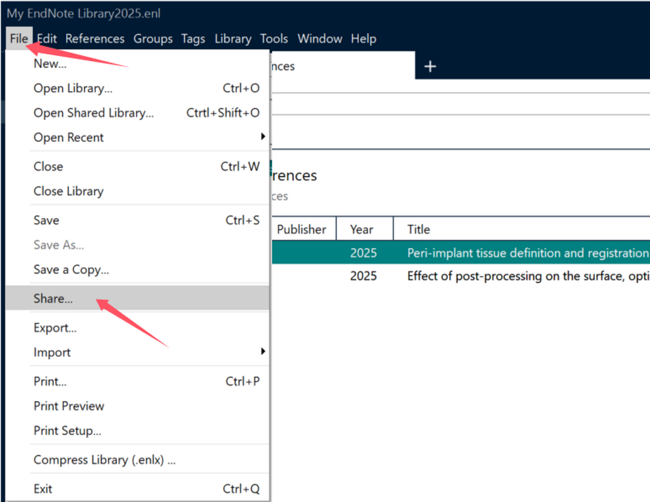Close the current library via Close Library
650x502 pixels.
(x=68, y=191)
